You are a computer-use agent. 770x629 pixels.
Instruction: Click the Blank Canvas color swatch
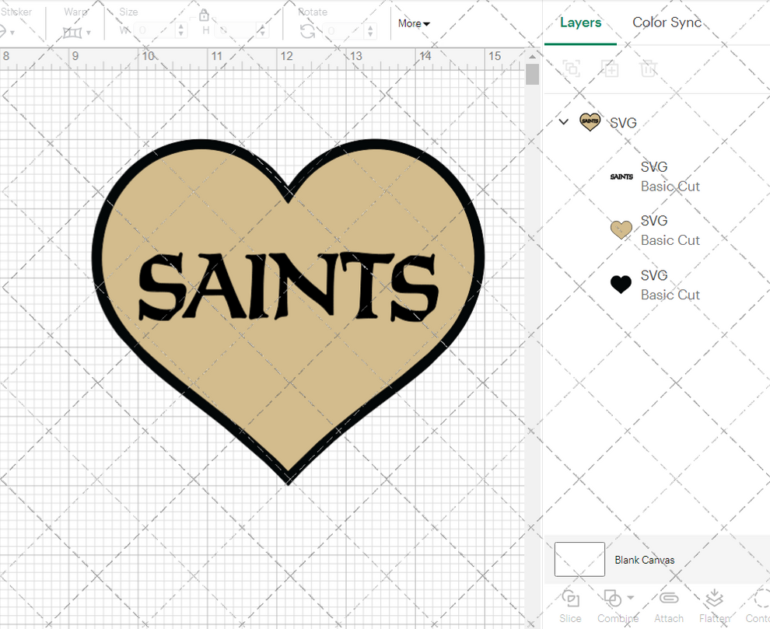pyautogui.click(x=579, y=559)
